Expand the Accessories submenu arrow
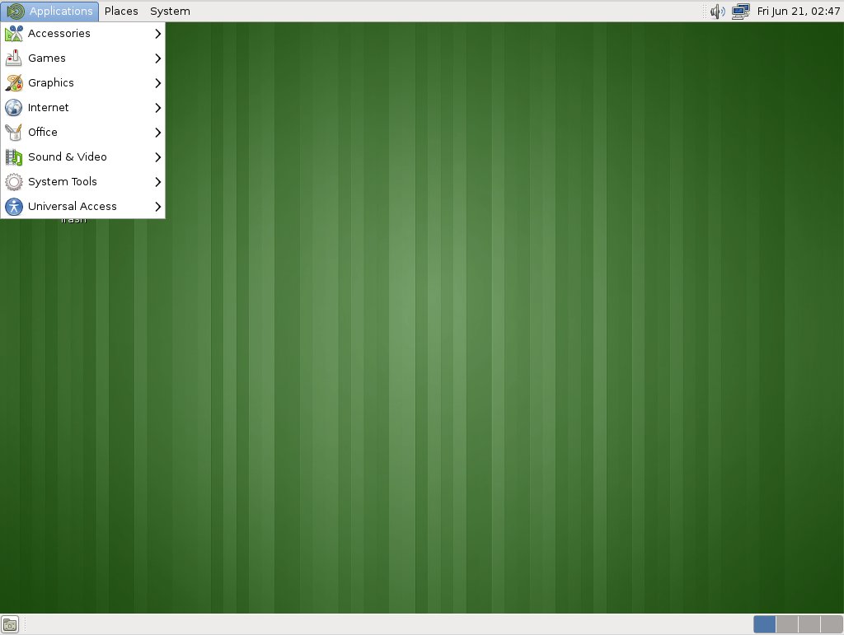The height and width of the screenshot is (635, 844). point(157,34)
